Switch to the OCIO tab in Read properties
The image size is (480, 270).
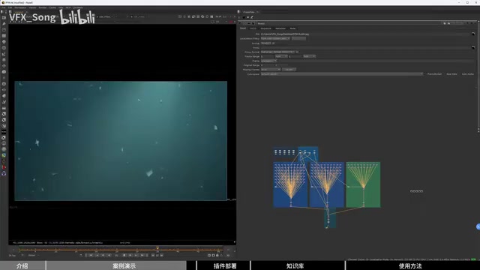(253, 28)
